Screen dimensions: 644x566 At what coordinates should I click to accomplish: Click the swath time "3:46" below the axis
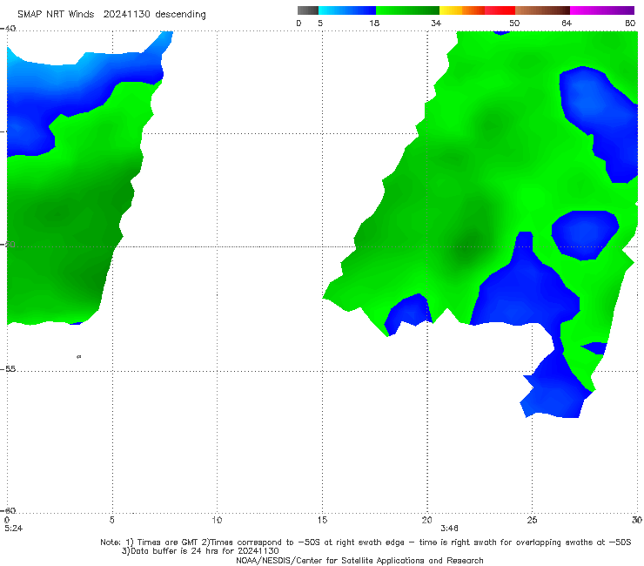449,529
